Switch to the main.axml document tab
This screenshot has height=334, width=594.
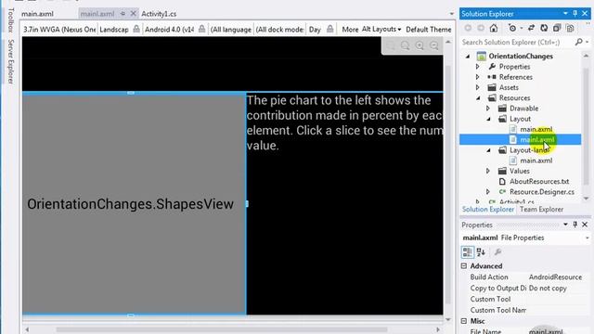[37, 14]
